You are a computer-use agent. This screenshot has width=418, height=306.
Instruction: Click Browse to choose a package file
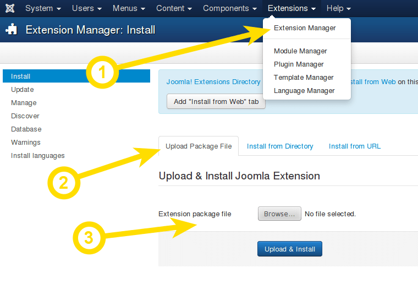[279, 214]
